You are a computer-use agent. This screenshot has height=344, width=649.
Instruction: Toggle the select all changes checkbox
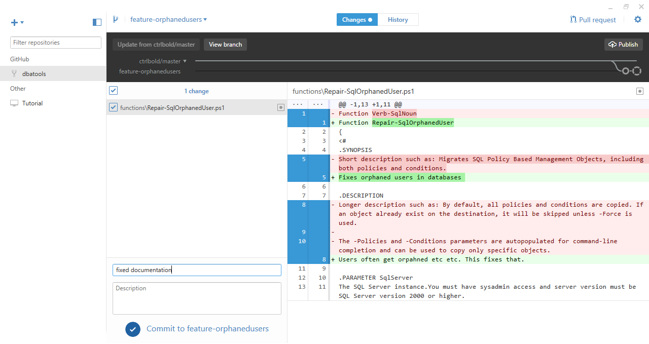pos(114,91)
